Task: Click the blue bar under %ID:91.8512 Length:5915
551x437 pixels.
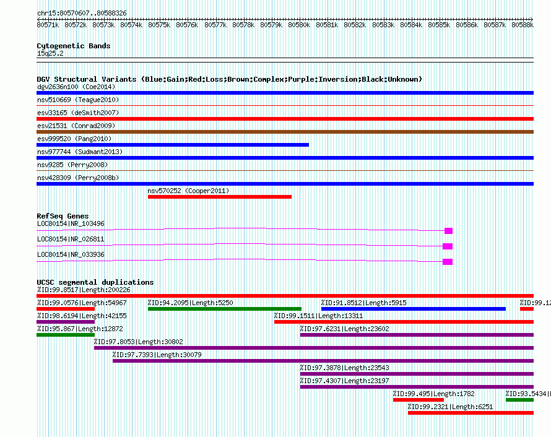Action: click(x=414, y=309)
